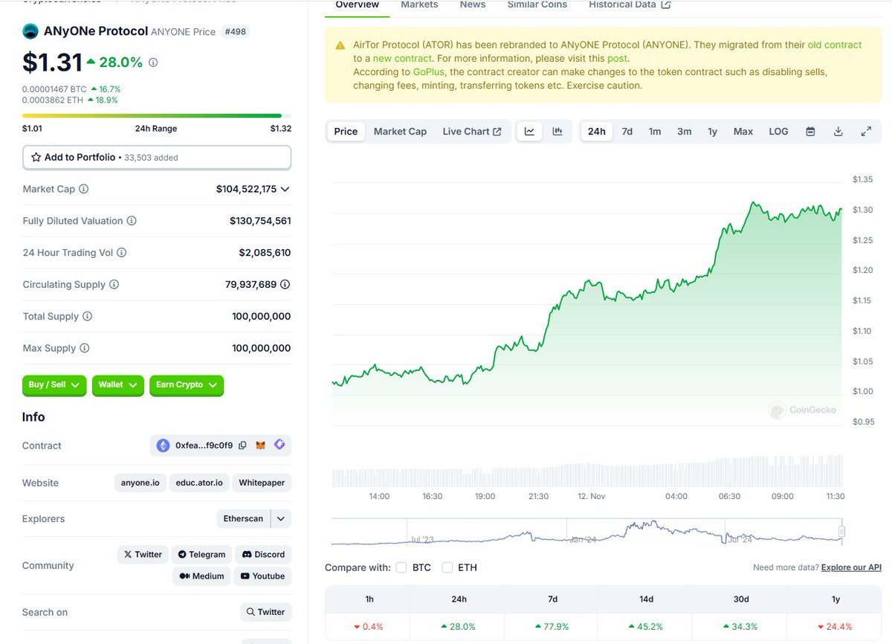This screenshot has width=892, height=644.
Task: Click the #498 rank badge
Action: click(235, 32)
